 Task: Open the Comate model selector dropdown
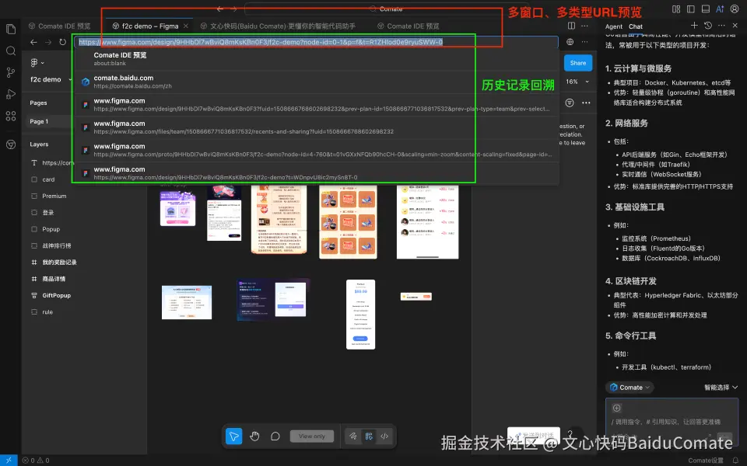pos(630,388)
